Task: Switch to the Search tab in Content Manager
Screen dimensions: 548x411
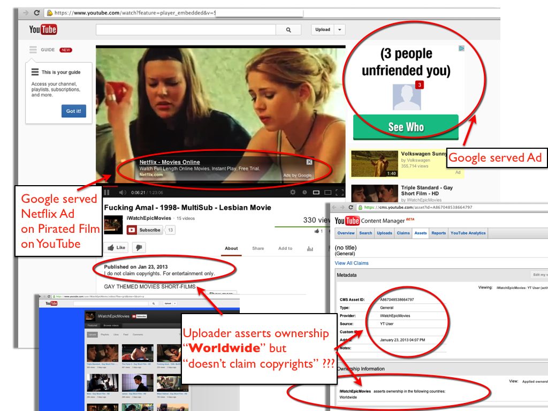Action: 366,233
